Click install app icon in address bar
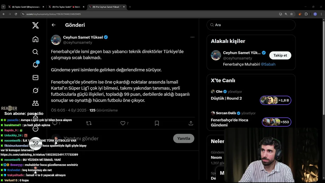Screen dimensions: 325x183 click(x=281, y=14)
